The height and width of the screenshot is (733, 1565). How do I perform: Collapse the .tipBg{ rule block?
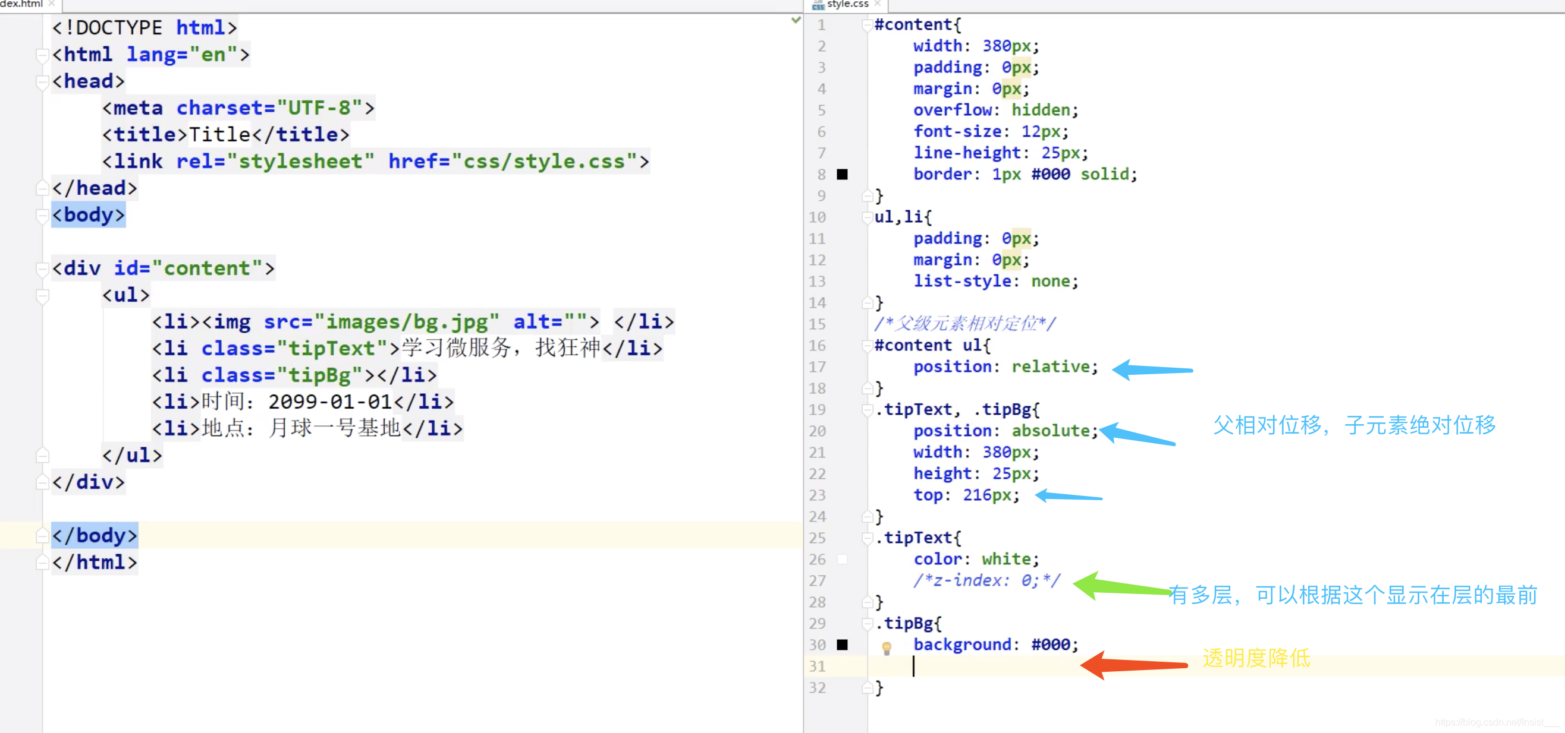[x=868, y=623]
